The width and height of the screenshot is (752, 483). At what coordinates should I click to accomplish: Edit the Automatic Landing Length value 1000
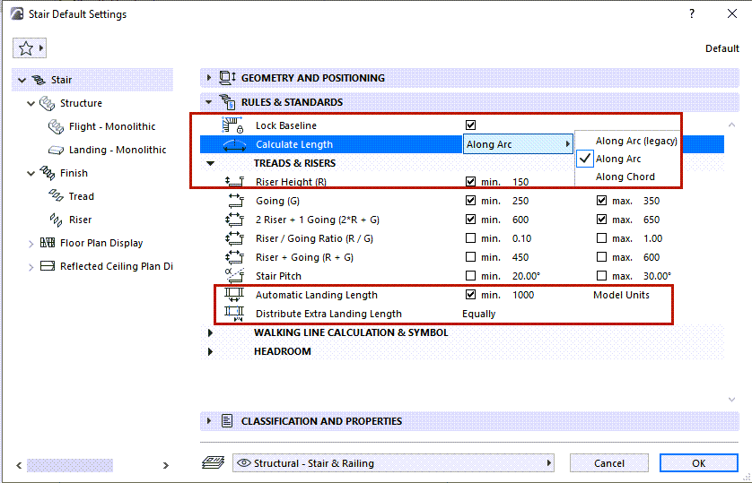pyautogui.click(x=523, y=295)
